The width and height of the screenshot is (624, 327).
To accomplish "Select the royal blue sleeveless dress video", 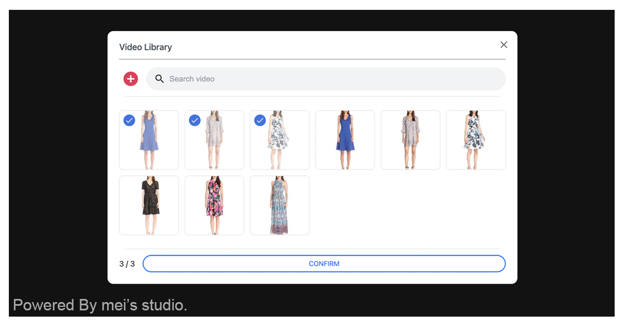I will click(345, 140).
